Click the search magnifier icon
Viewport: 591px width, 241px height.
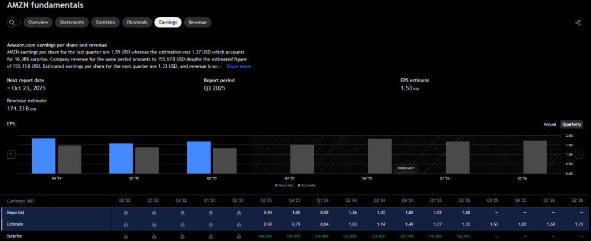point(12,22)
